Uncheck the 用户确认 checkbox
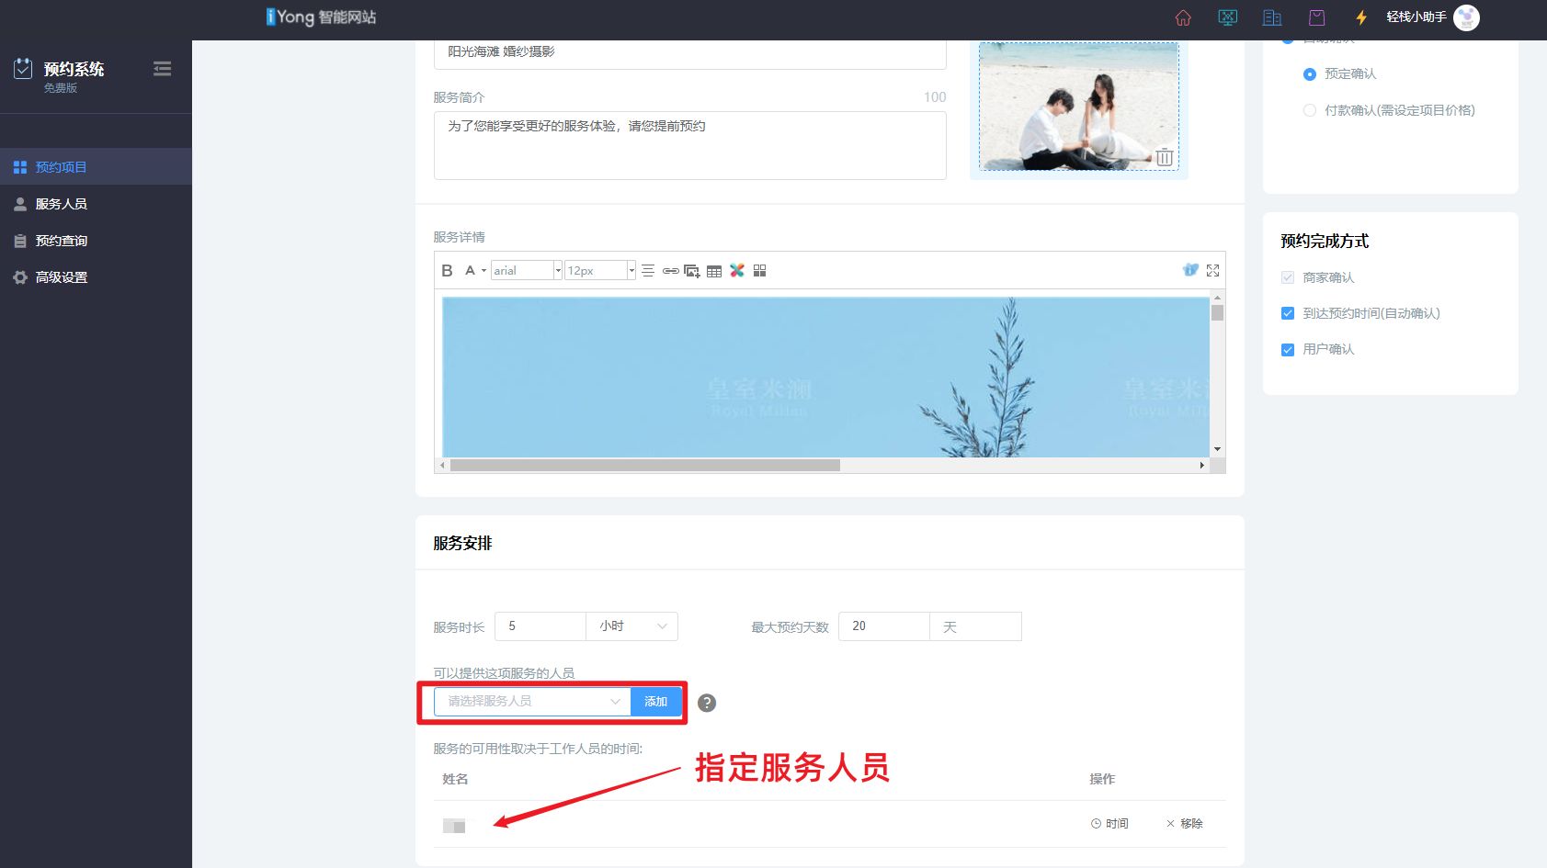This screenshot has width=1547, height=868. (1288, 349)
